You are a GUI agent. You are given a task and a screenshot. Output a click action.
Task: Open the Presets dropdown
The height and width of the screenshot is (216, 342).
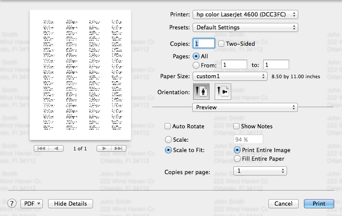coord(245,28)
